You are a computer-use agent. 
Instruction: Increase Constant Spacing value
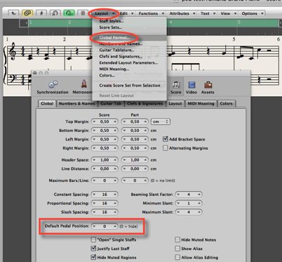click(x=115, y=195)
